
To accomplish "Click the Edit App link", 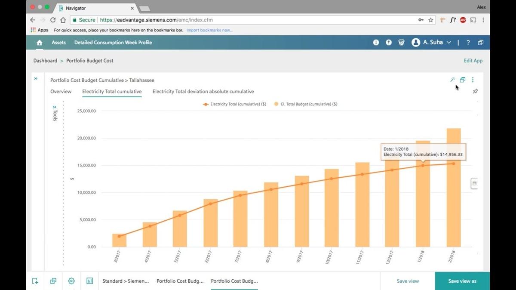I will click(473, 61).
